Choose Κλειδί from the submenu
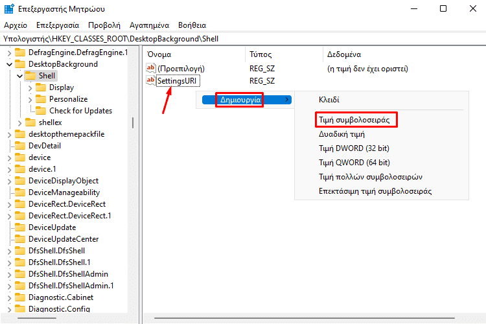This screenshot has height=324, width=486. [329, 100]
